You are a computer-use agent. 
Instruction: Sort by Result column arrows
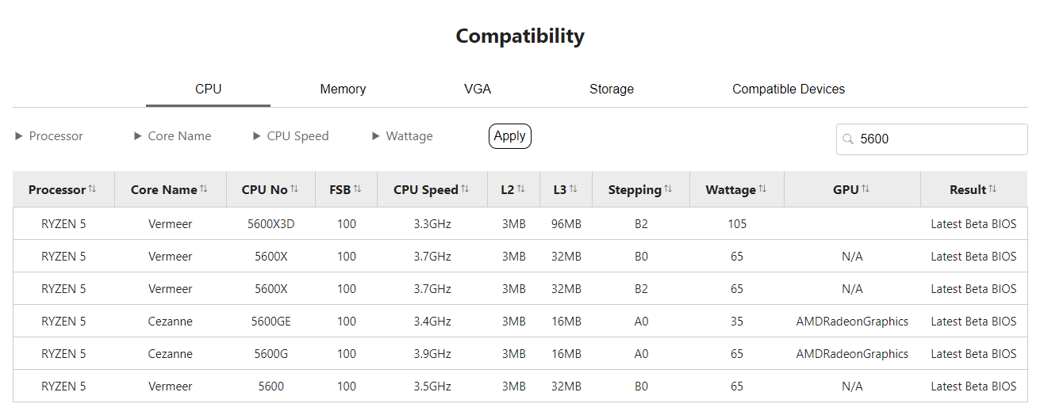[x=992, y=189]
